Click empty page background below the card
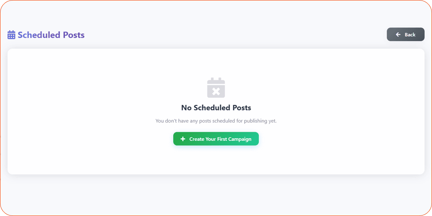The width and height of the screenshot is (432, 216). pos(216,194)
